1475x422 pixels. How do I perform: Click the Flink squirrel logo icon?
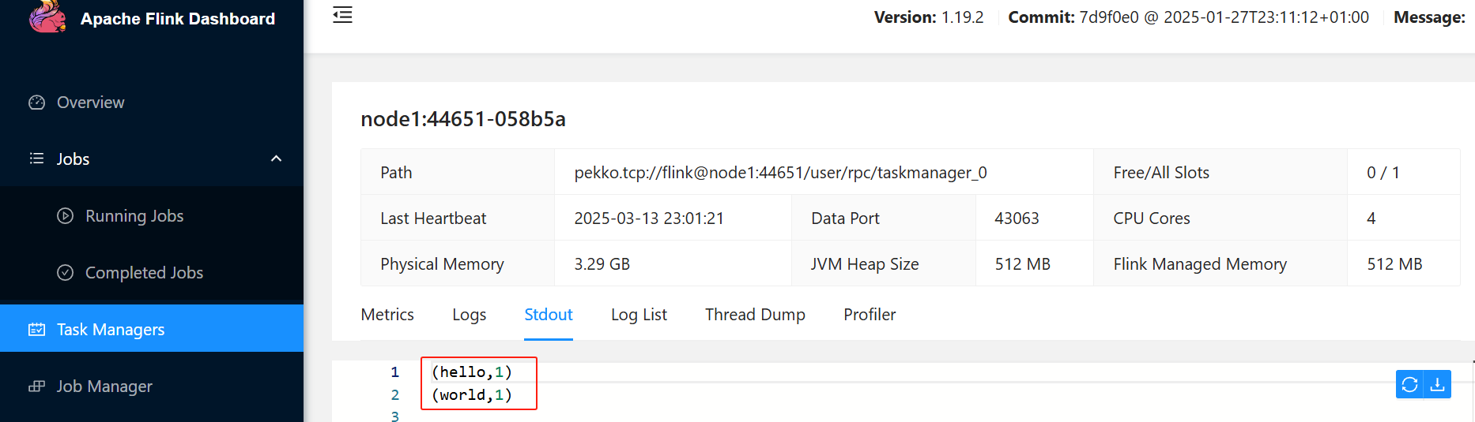(x=47, y=17)
